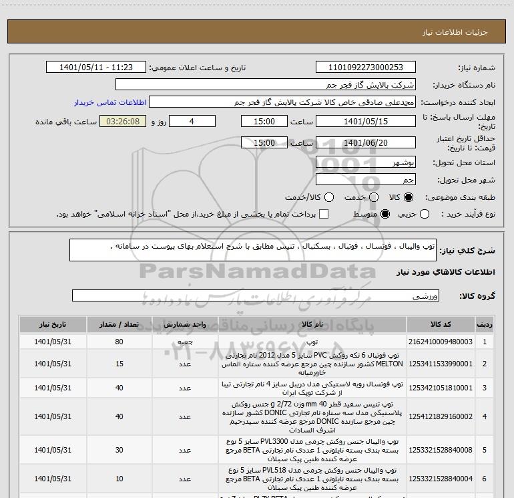Click the تاریخ نیاز column header
This screenshot has width=514, height=498.
[53, 324]
